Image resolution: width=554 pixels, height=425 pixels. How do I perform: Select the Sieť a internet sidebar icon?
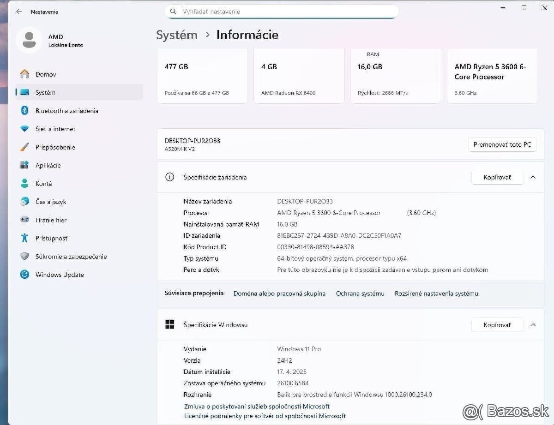click(x=55, y=129)
